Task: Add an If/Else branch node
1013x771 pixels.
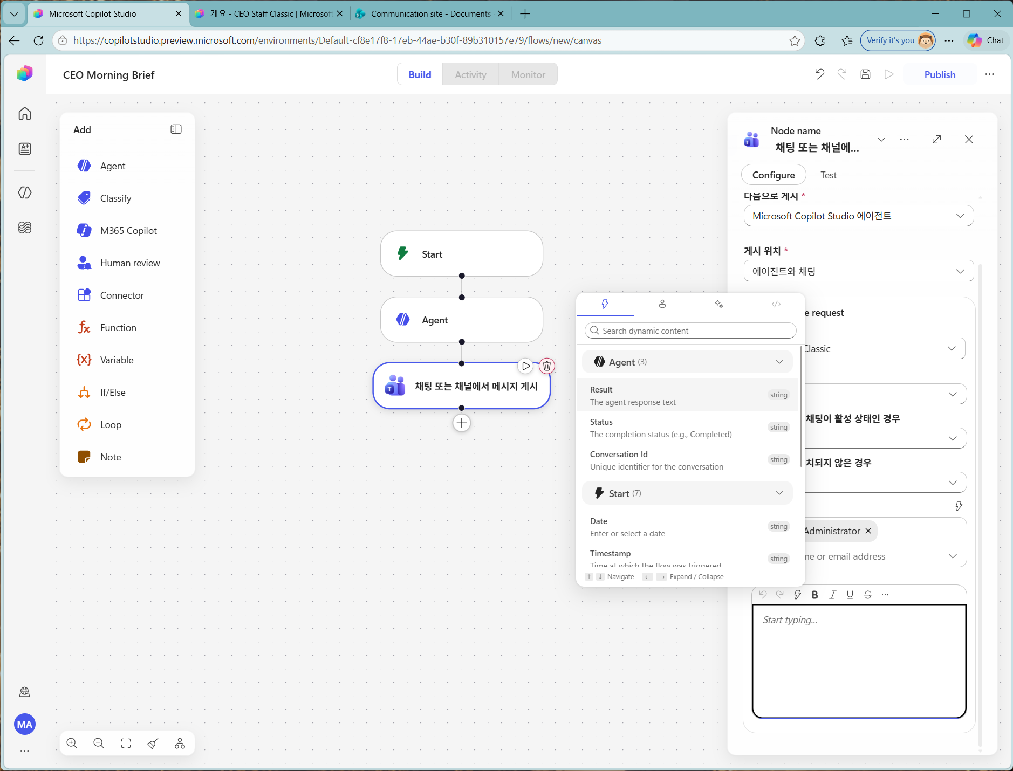Action: [127, 392]
